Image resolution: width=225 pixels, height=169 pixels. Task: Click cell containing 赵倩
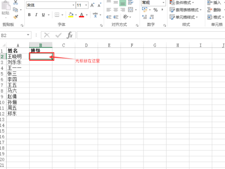(18, 97)
